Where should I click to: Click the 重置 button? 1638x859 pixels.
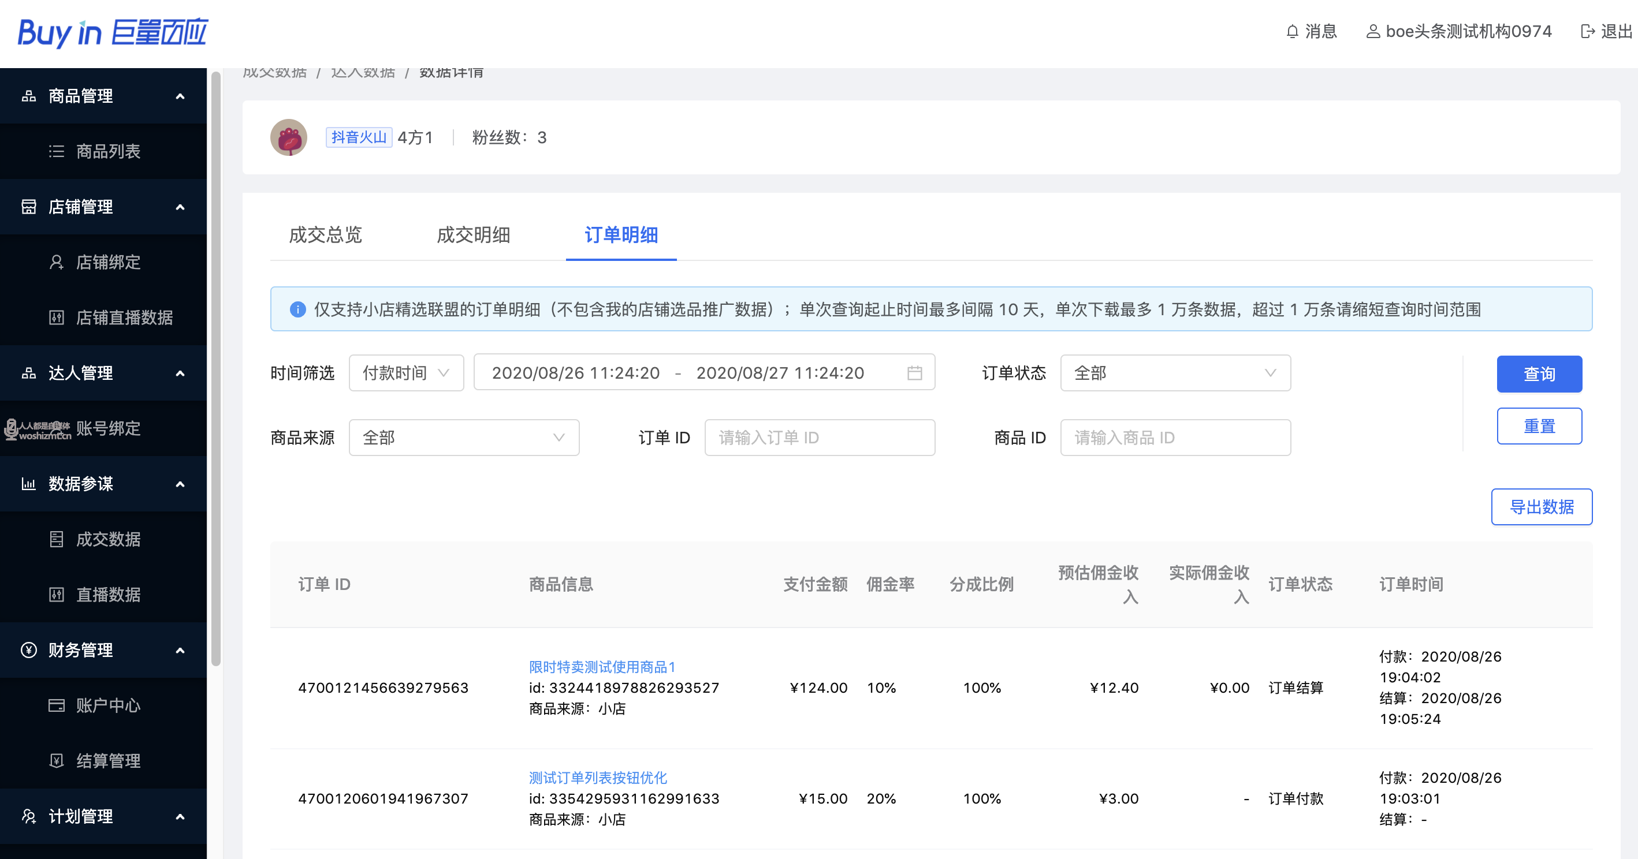(1539, 425)
